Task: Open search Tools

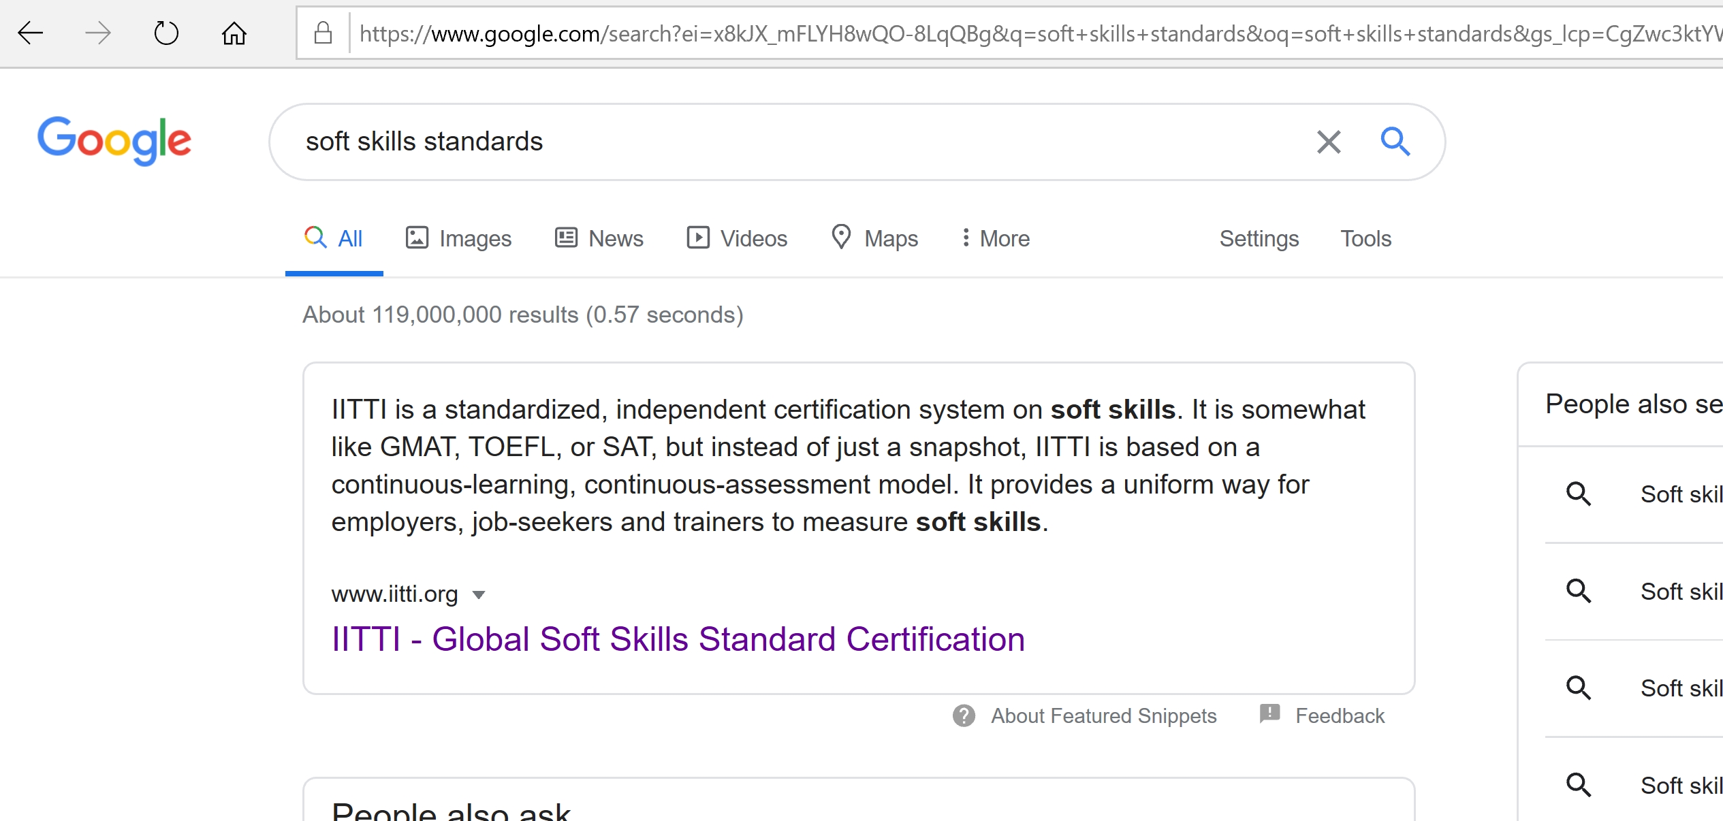Action: click(x=1365, y=238)
